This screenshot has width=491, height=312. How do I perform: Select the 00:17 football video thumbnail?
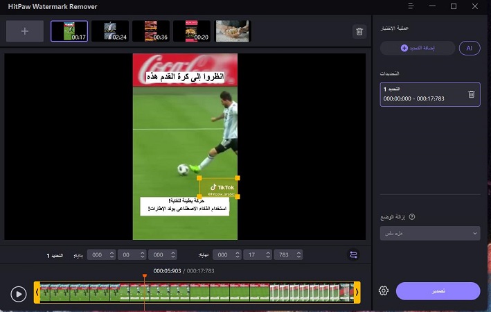tap(69, 31)
